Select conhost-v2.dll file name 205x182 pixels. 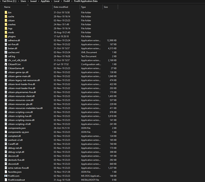click(x=15, y=140)
